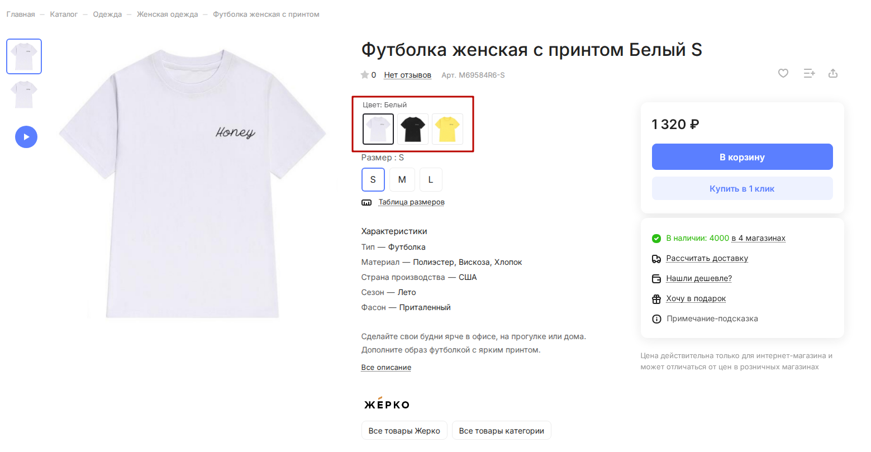
Task: Select the yellow T-shirt color swatch
Action: (x=448, y=129)
